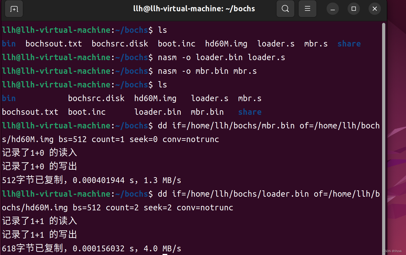Click 'loader.bin' in second ls output
Viewport: 406px width, 255px height.
[x=158, y=112]
